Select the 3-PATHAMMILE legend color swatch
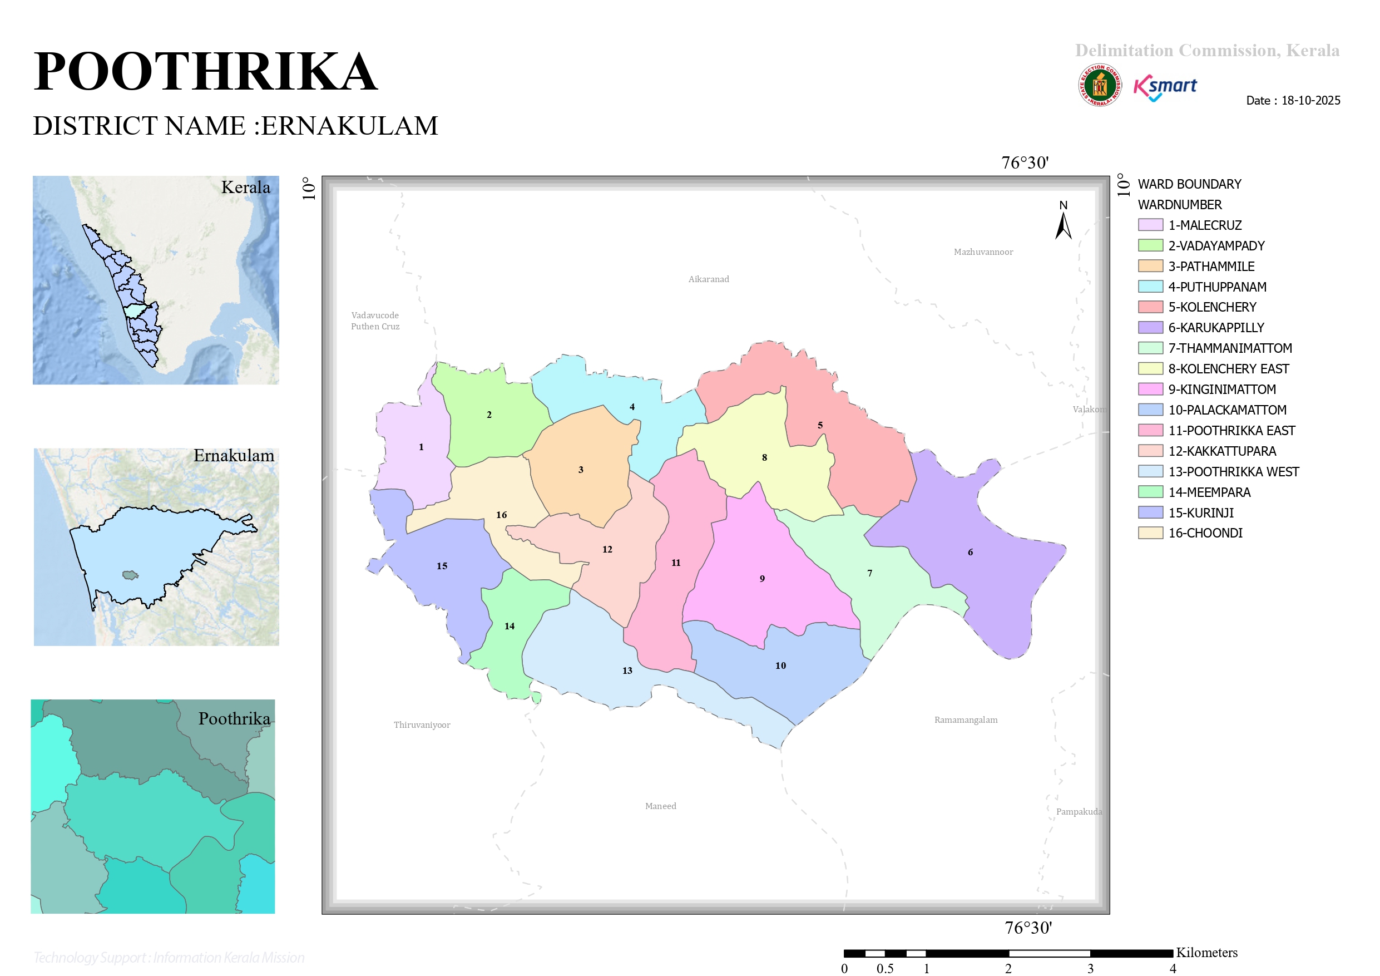This screenshot has height=976, width=1380. pyautogui.click(x=1150, y=266)
